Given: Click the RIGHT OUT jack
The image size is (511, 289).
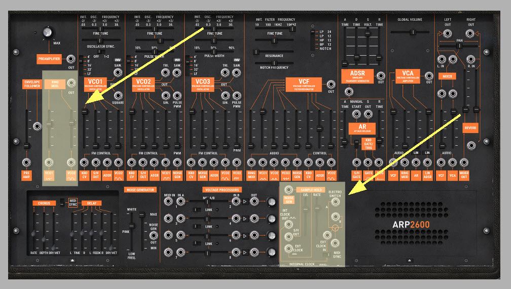Looking at the screenshot, I should tap(469, 33).
